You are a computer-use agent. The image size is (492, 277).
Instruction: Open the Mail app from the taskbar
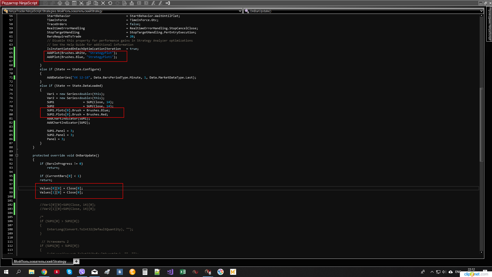pos(95,272)
